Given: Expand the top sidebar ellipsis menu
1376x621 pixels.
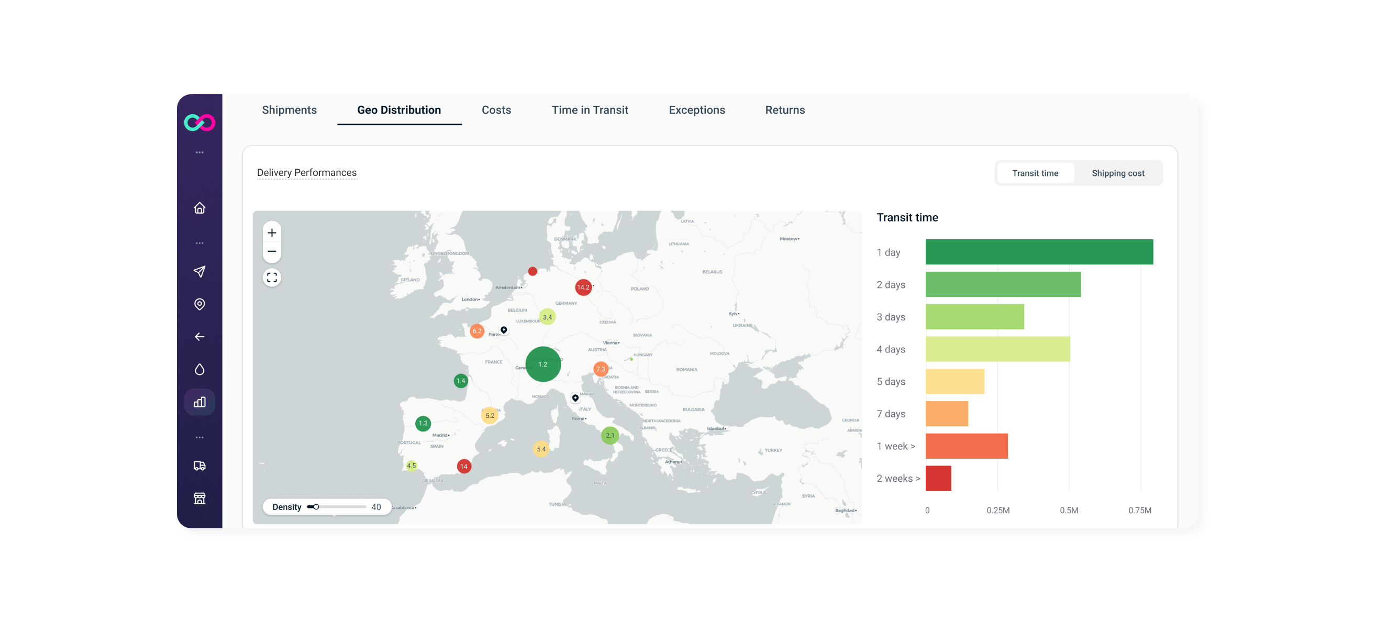Looking at the screenshot, I should [199, 153].
